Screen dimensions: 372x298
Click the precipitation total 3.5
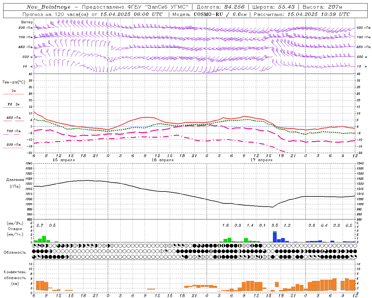point(275,226)
